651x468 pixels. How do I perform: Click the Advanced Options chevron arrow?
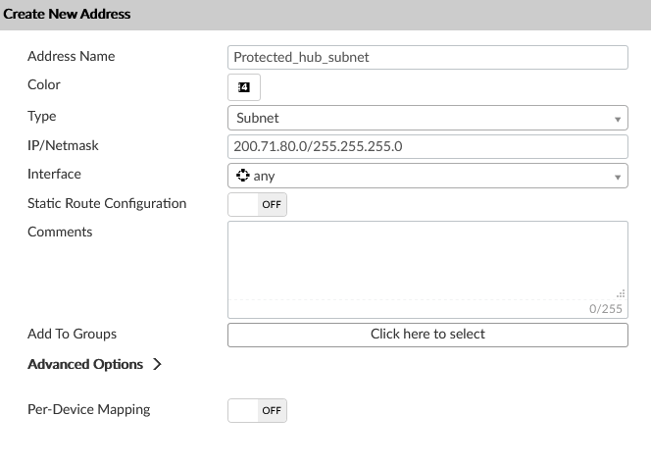158,364
